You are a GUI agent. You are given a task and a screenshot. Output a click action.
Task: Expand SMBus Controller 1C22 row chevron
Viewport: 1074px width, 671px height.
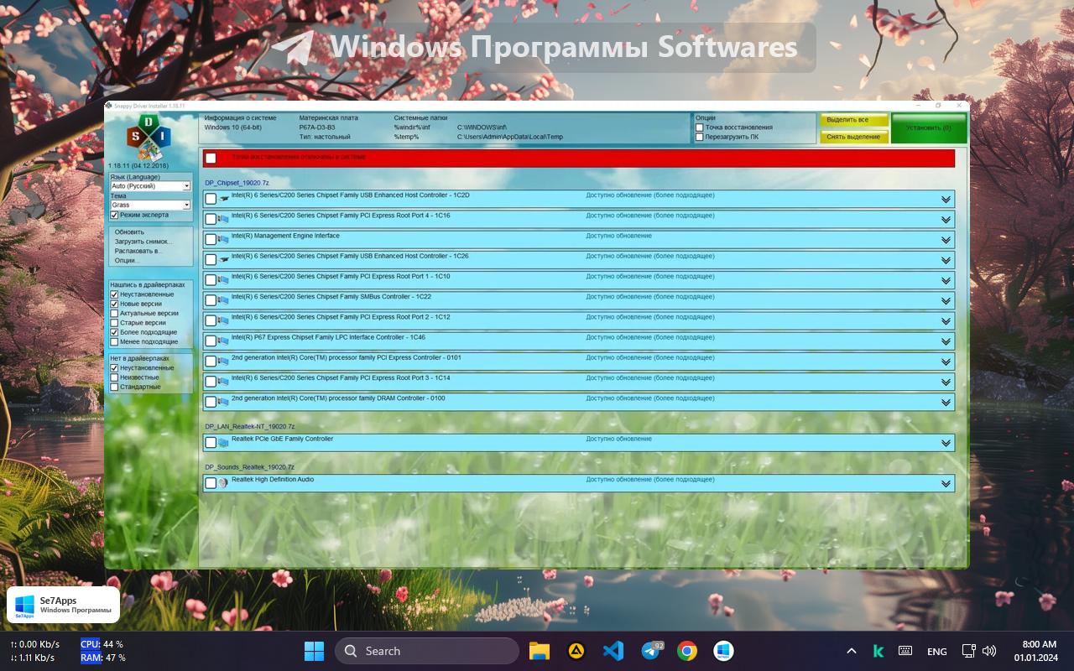(x=946, y=301)
